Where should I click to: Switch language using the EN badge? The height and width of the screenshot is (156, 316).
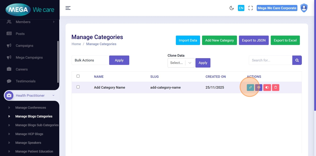pos(241,8)
